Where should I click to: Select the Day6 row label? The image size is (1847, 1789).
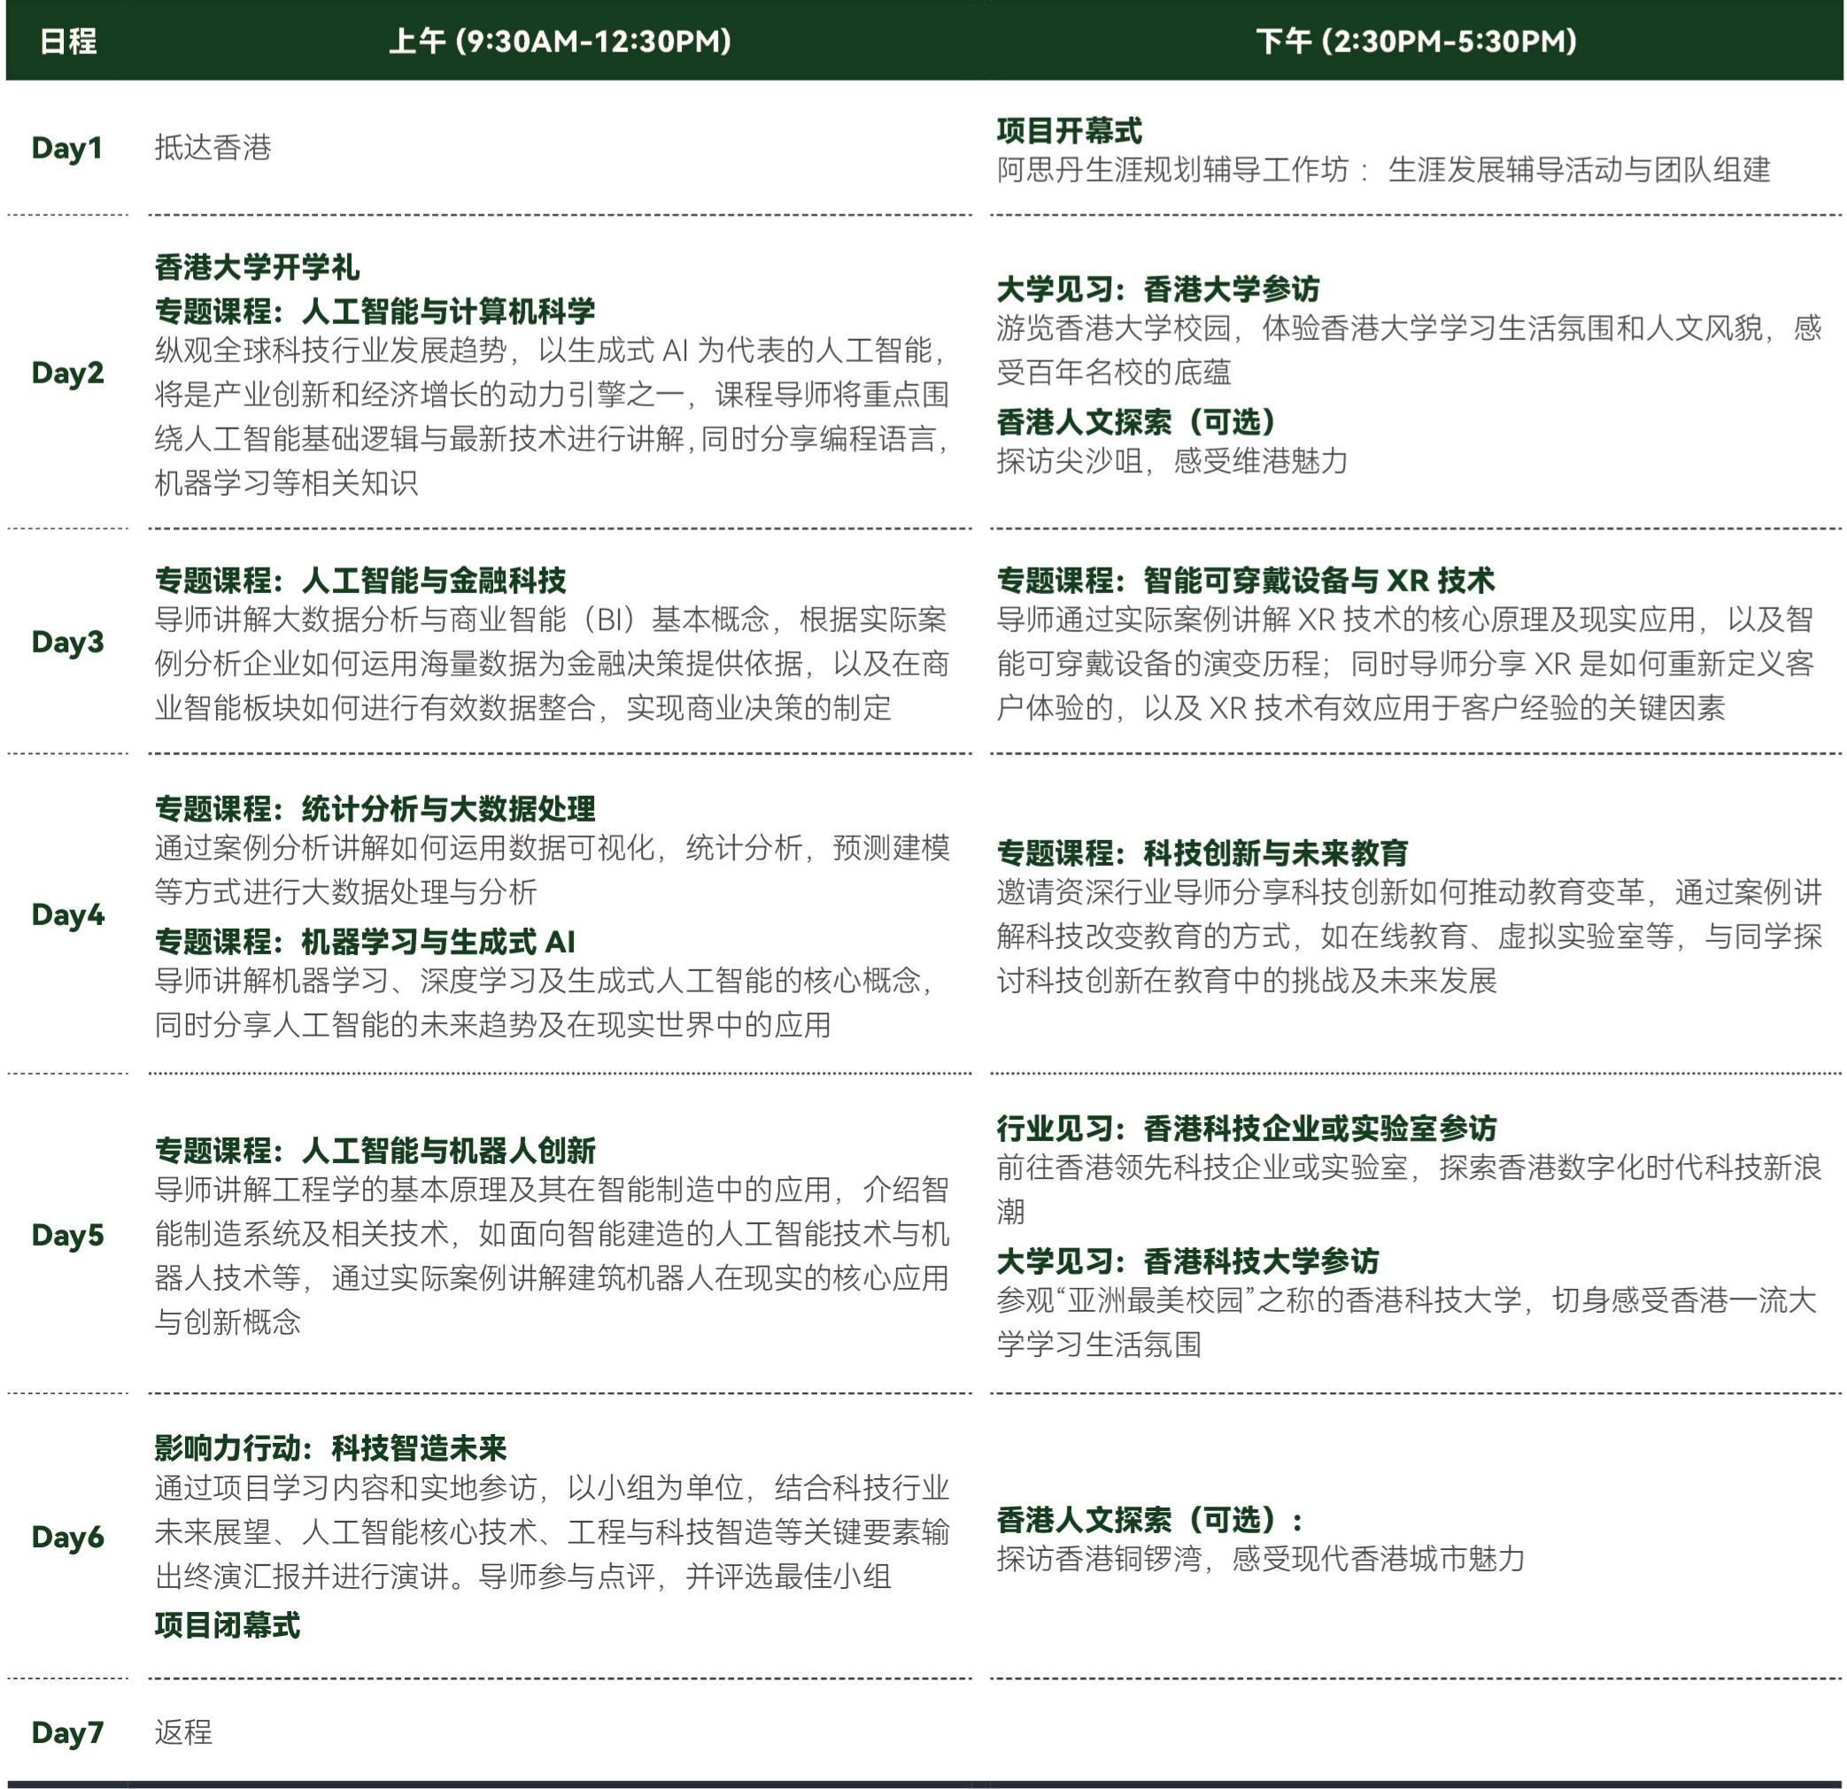pyautogui.click(x=67, y=1537)
